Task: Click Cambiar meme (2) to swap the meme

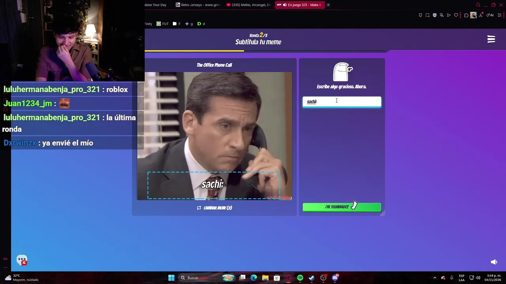Action: tap(214, 208)
